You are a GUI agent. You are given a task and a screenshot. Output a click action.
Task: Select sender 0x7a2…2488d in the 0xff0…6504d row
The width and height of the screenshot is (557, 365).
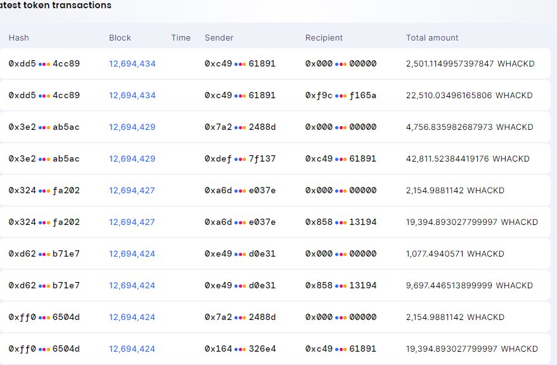[x=240, y=317]
